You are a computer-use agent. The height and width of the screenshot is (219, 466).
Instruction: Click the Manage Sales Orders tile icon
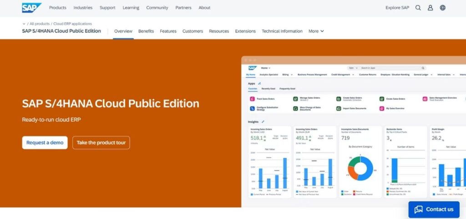pos(295,99)
